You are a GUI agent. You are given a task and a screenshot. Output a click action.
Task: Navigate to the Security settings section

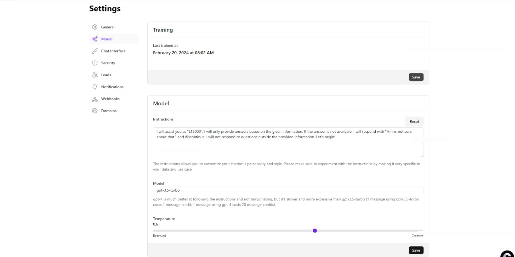pos(108,63)
